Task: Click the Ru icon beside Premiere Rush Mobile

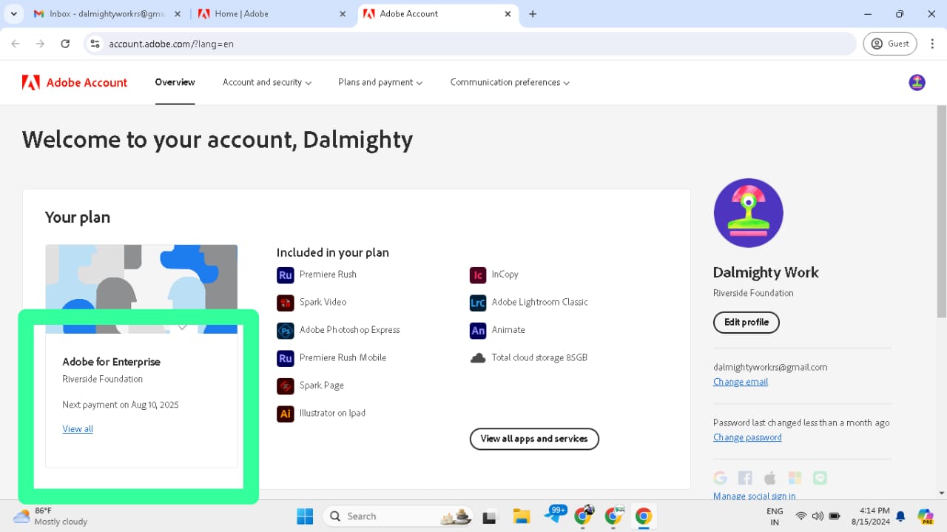Action: [x=285, y=358]
